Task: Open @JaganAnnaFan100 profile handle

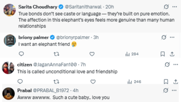Action: 55,64
